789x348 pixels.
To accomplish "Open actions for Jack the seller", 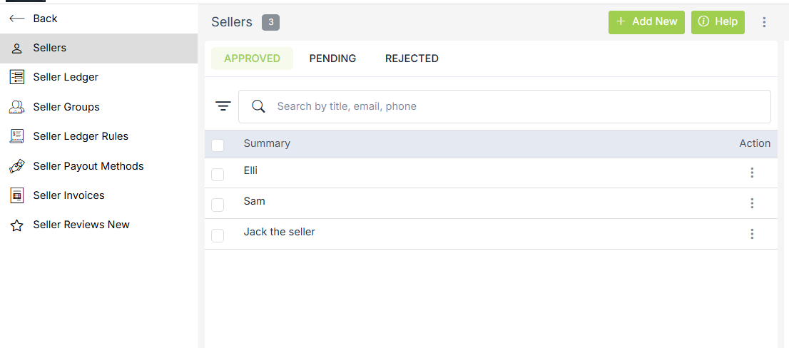I will click(752, 234).
